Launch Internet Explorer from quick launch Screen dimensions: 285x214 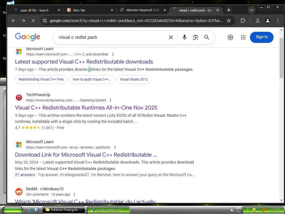tap(30, 210)
